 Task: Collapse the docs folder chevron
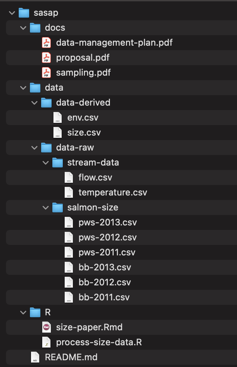click(x=23, y=28)
